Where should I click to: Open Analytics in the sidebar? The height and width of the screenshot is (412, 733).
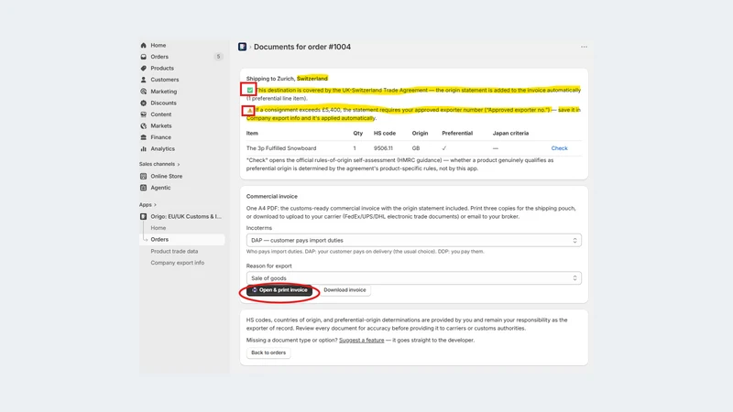tap(163, 149)
